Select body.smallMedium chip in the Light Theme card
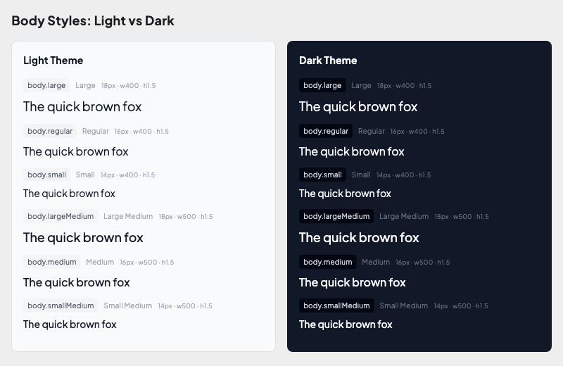Image resolution: width=563 pixels, height=366 pixels. click(61, 305)
